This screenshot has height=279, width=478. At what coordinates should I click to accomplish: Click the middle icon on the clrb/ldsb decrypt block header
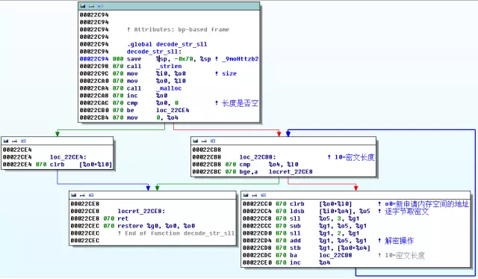(254, 194)
